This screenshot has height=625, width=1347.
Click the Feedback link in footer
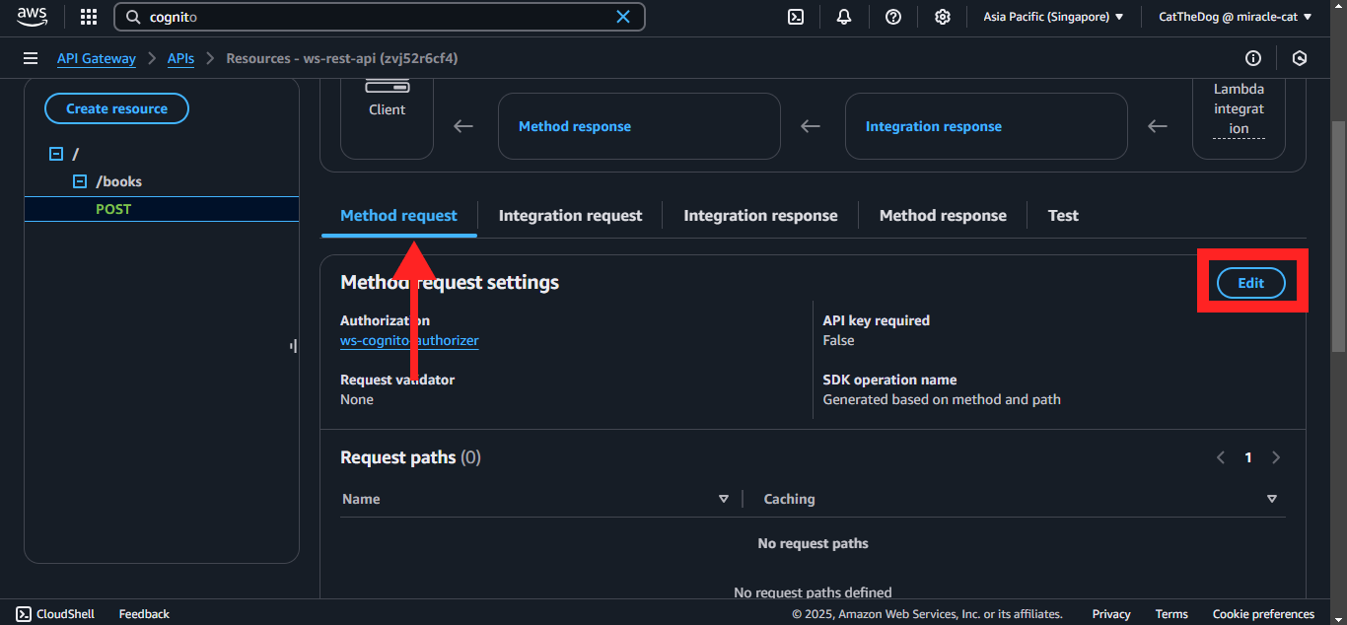point(144,613)
